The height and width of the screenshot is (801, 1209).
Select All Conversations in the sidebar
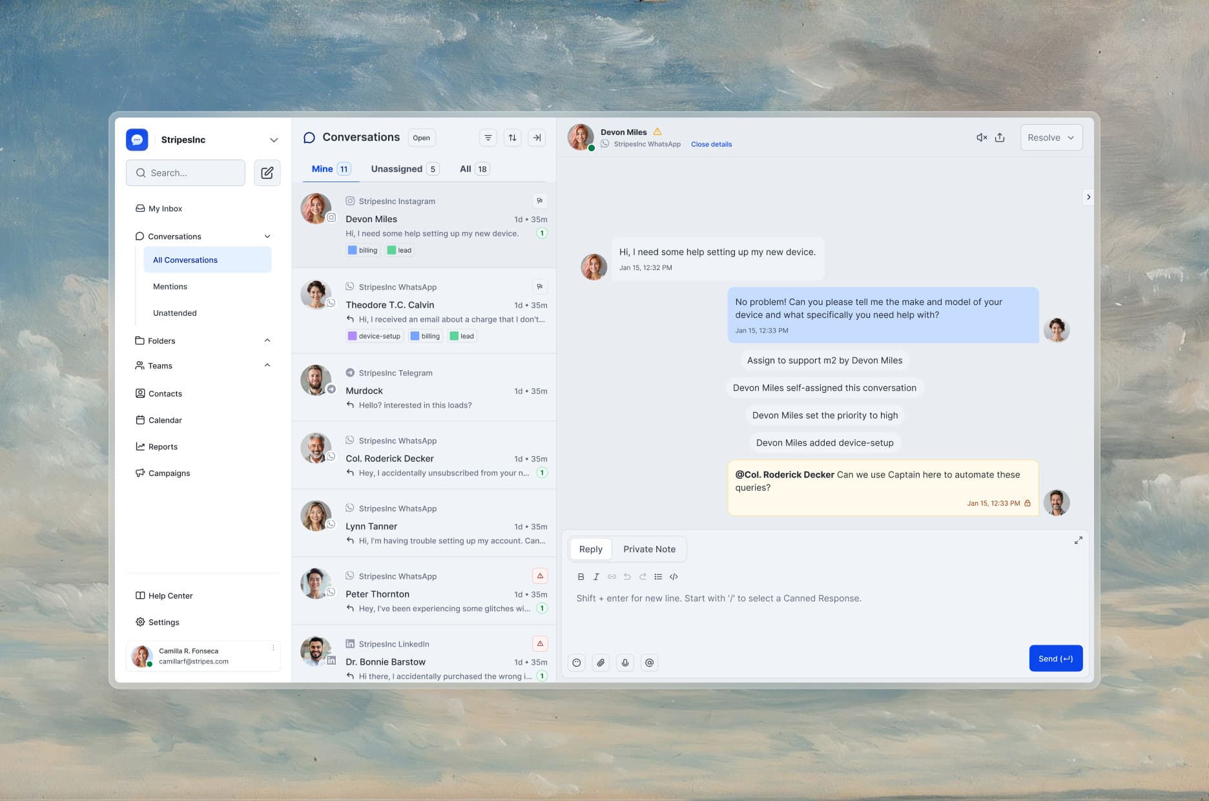207,260
